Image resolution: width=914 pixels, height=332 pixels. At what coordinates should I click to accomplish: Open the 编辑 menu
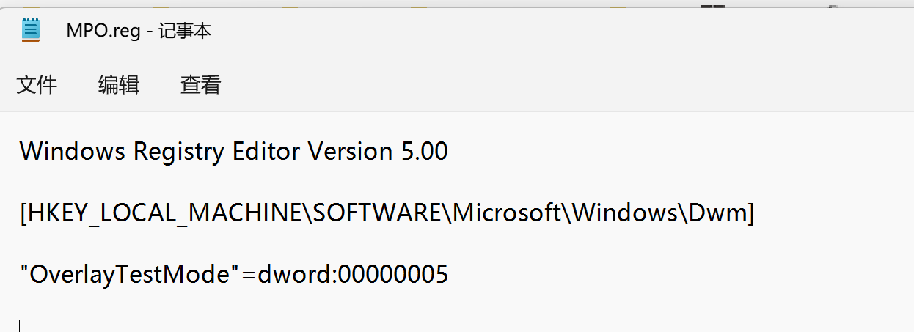point(119,85)
